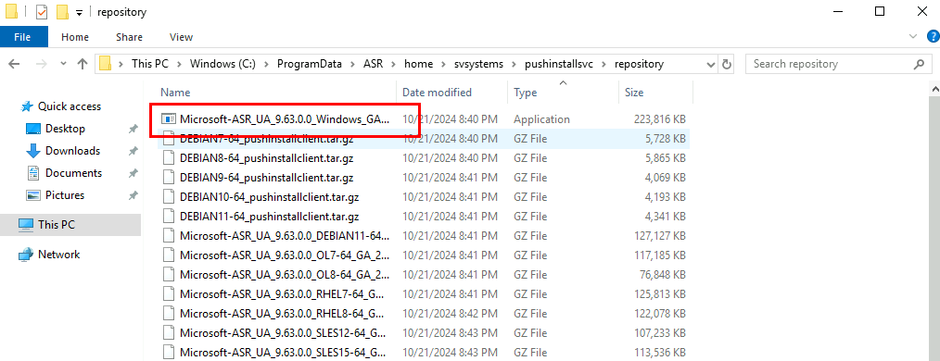940x361 pixels.
Task: Open the address bar history dropdown
Action: pos(711,64)
